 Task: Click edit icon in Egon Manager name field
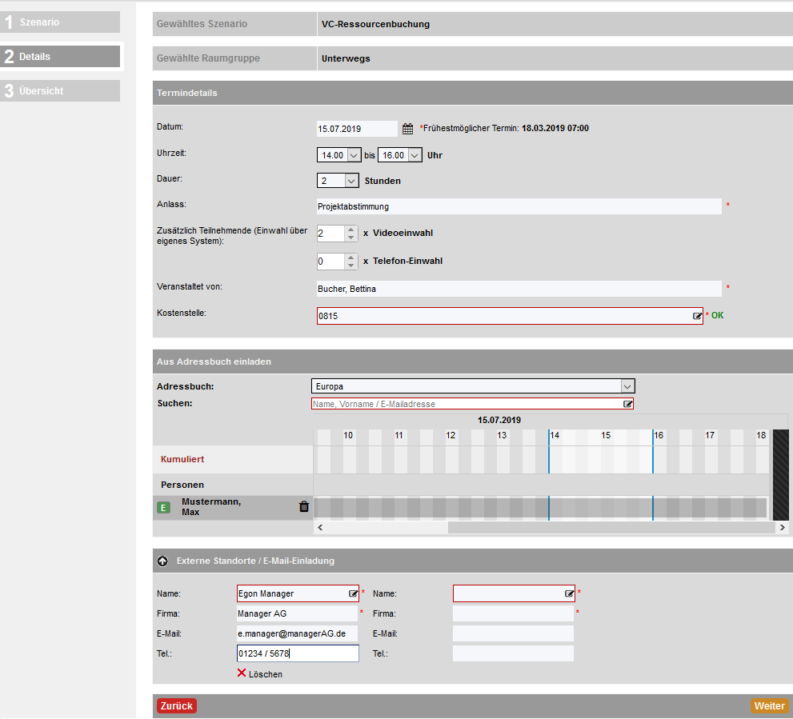tap(353, 593)
